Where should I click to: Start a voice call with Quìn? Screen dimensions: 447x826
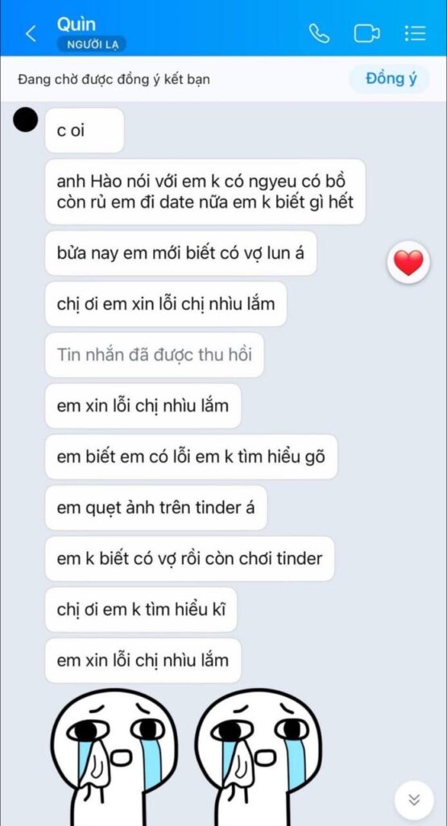(x=319, y=34)
